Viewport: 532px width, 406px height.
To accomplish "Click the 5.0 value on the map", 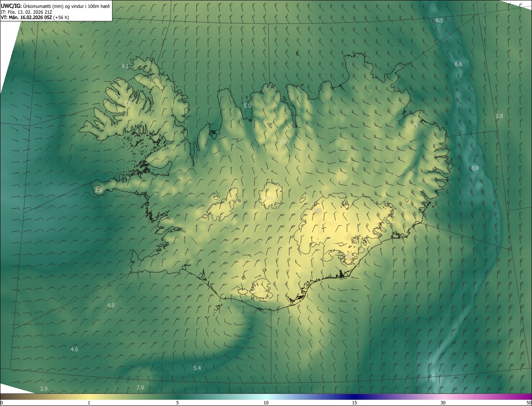I will [x=247, y=105].
